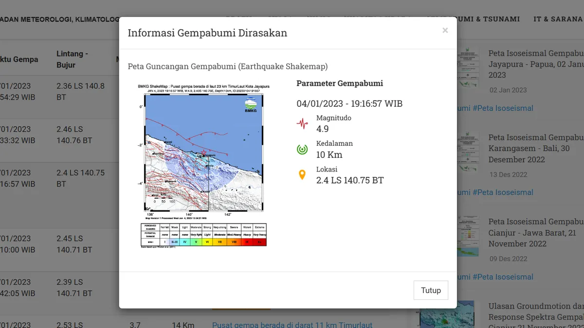Select the depth value 10 Km
This screenshot has height=328, width=584.
click(329, 155)
